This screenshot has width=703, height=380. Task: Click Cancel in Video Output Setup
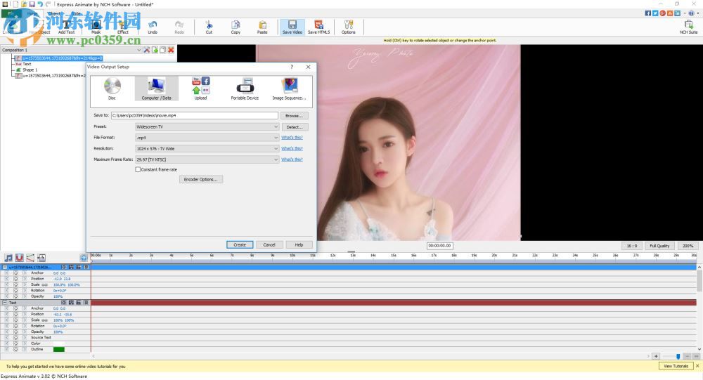269,244
